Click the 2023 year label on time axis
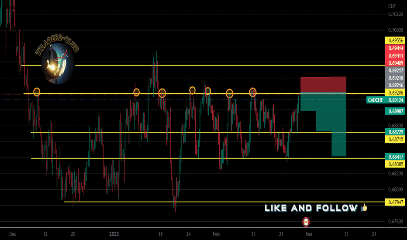Screen dimensions: 407x240 point(114,234)
